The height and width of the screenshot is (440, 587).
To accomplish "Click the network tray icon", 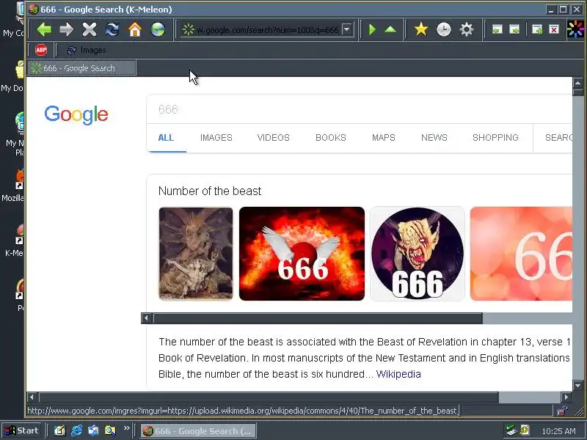I will [x=511, y=430].
